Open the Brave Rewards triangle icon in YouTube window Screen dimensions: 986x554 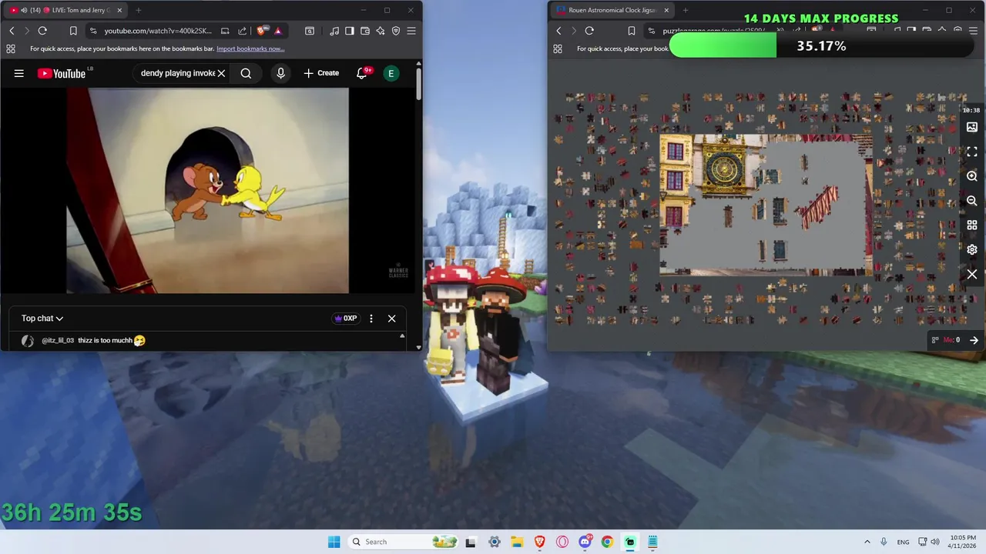[x=278, y=31]
